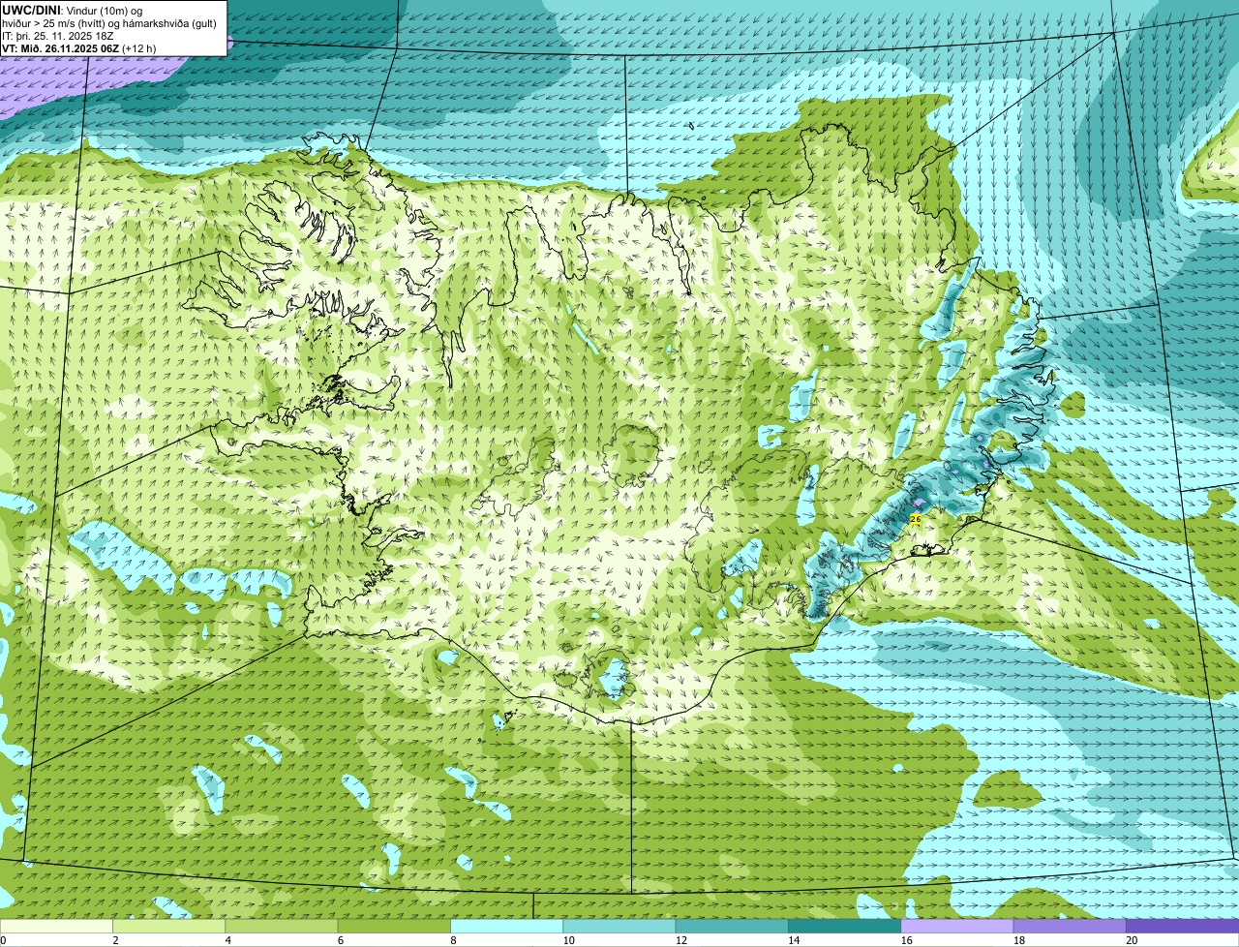The image size is (1239, 947).
Task: Select the 12–14 m/s teal swatch
Action: (732, 926)
